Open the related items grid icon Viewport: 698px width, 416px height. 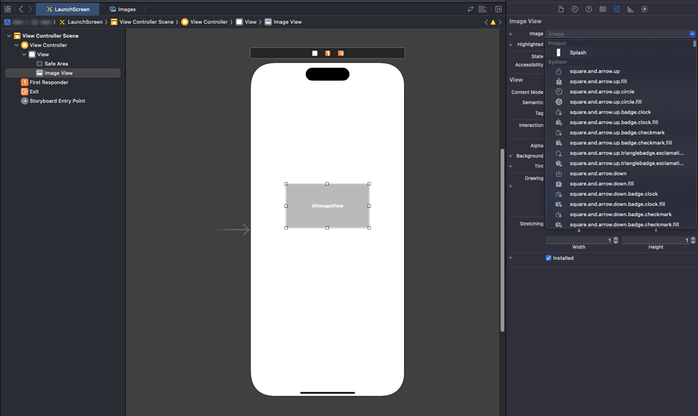pos(7,9)
